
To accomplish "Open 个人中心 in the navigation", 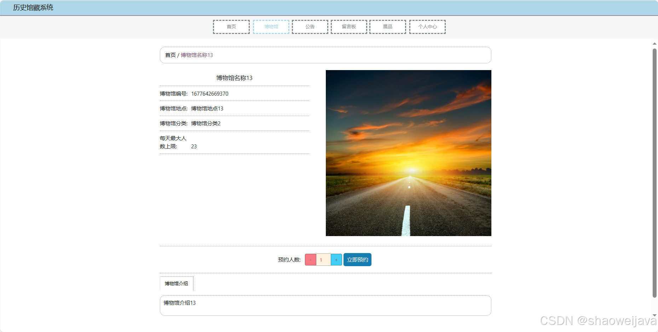I will [x=427, y=27].
